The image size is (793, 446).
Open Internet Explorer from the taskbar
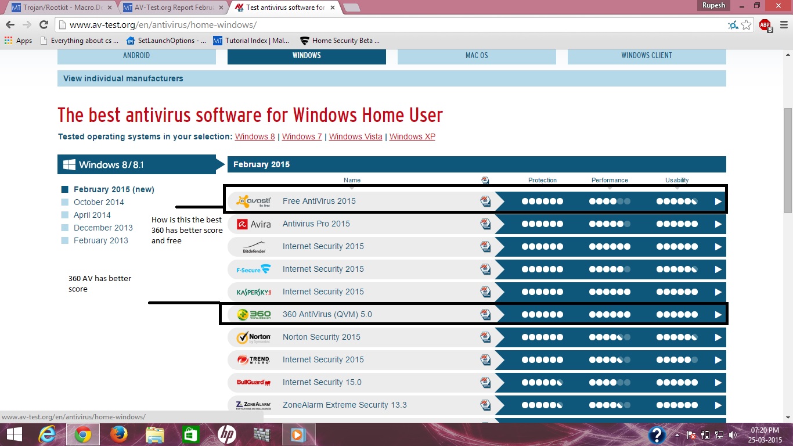pyautogui.click(x=48, y=434)
